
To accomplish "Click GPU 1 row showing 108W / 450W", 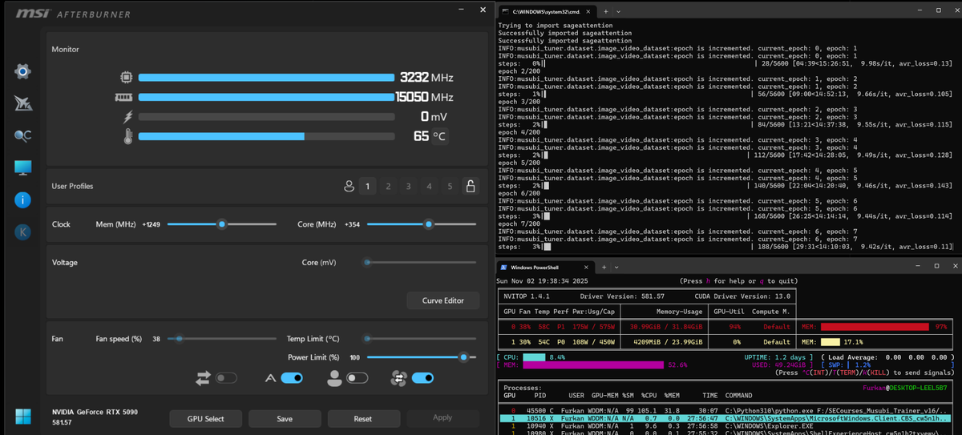I will (x=646, y=341).
